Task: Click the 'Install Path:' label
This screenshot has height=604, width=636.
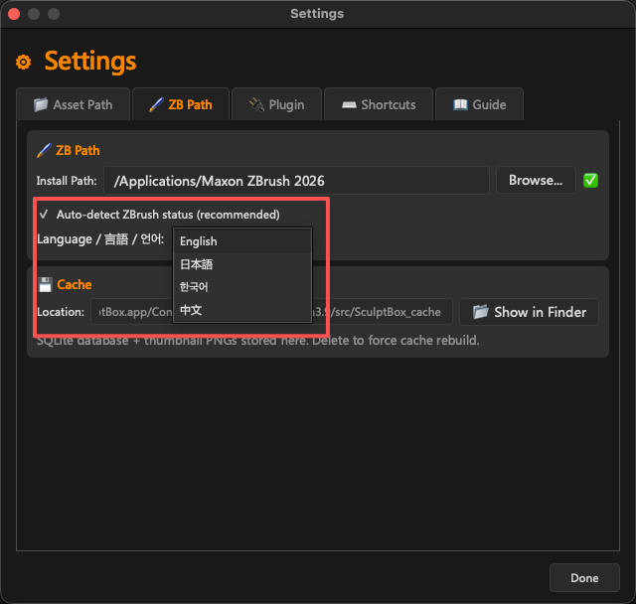Action: pos(67,181)
